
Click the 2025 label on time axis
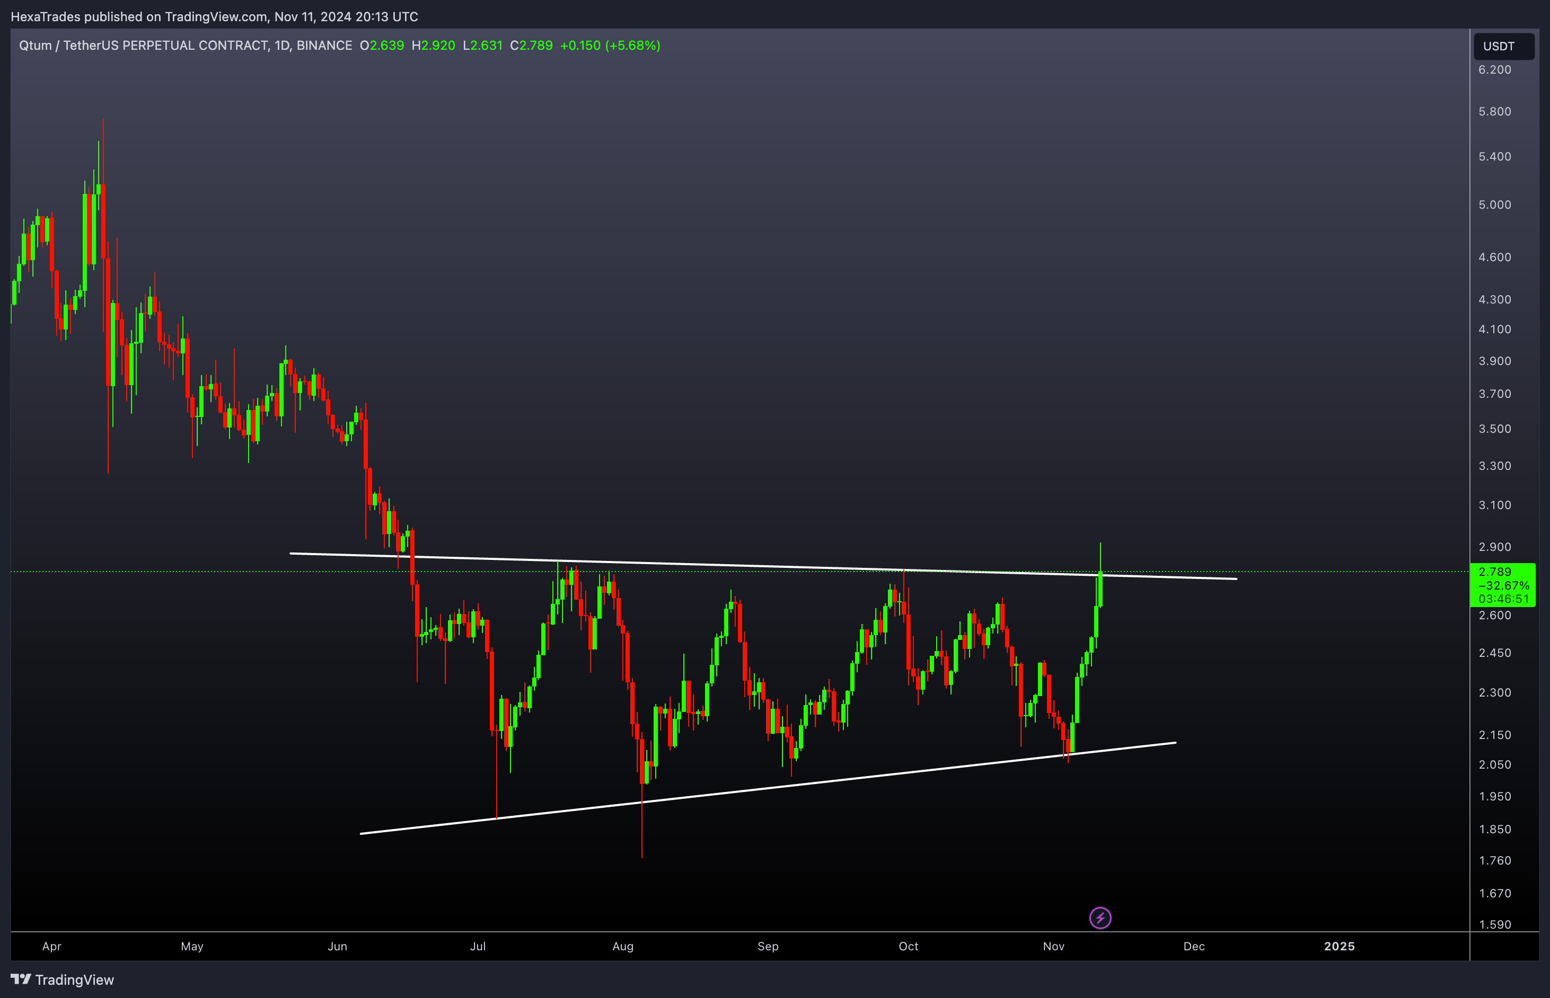pos(1339,946)
